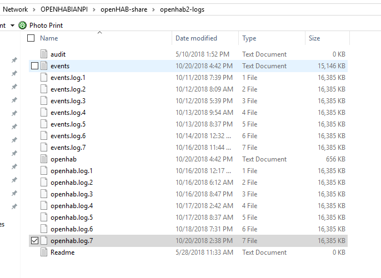The width and height of the screenshot is (381, 278).
Task: Click the audit file icon
Action: pyautogui.click(x=44, y=54)
